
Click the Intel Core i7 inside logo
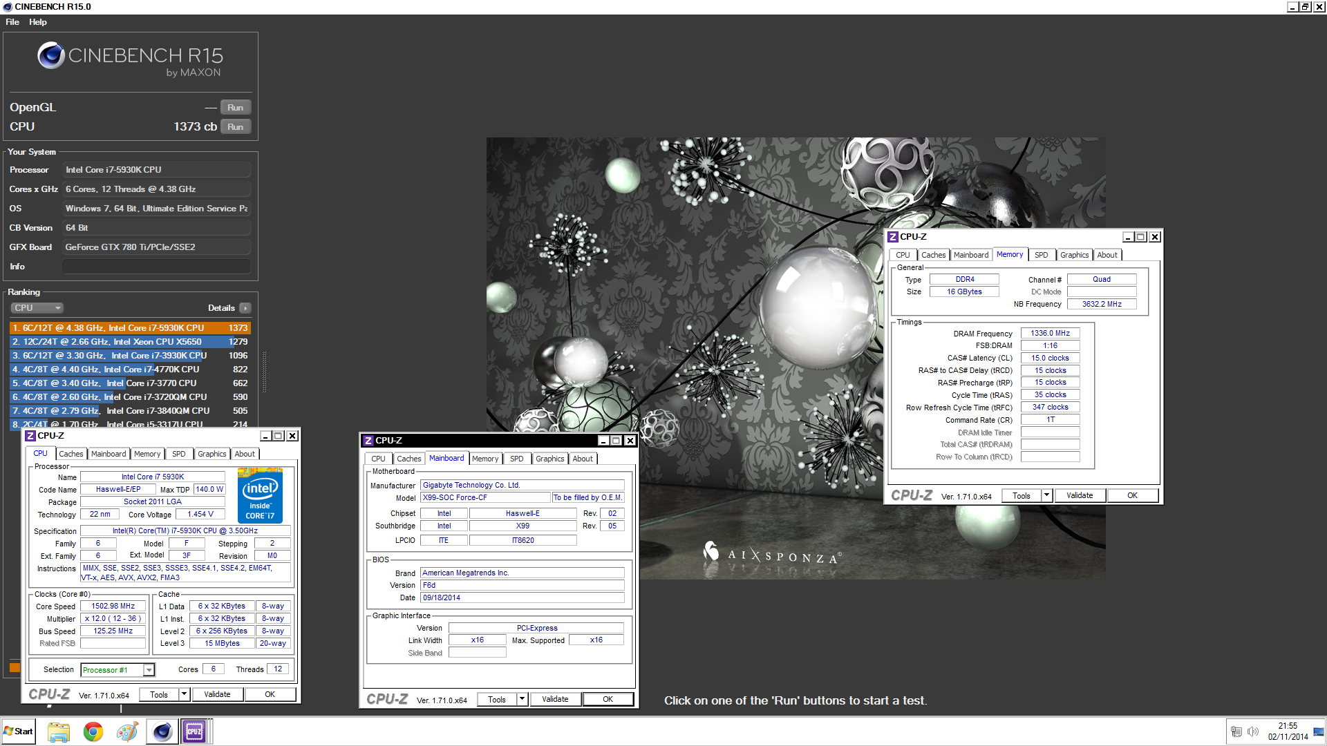(x=260, y=496)
